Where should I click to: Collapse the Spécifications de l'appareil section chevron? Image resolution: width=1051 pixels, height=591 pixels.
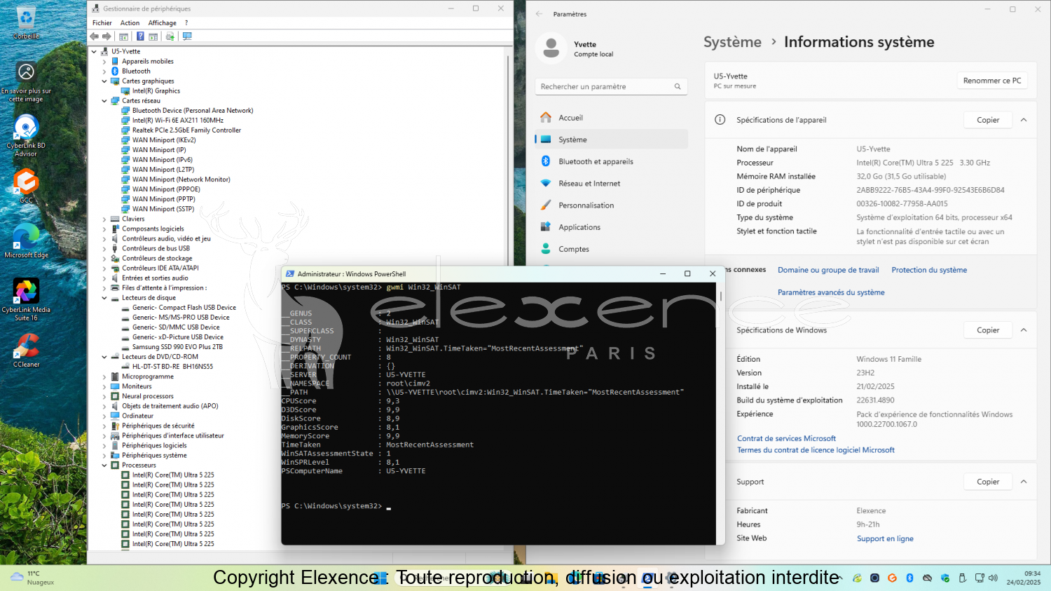(x=1024, y=120)
